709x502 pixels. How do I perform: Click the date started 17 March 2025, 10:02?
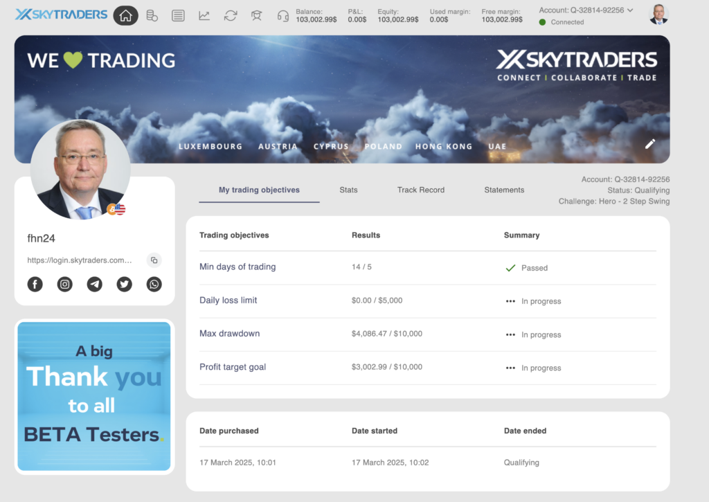click(391, 463)
